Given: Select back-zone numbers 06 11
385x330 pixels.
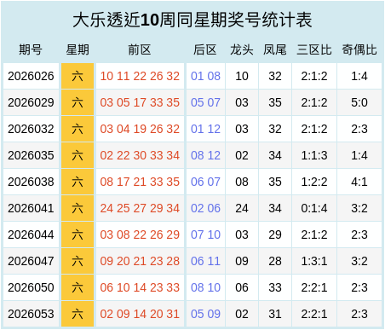Looking at the screenshot, I should (205, 261).
